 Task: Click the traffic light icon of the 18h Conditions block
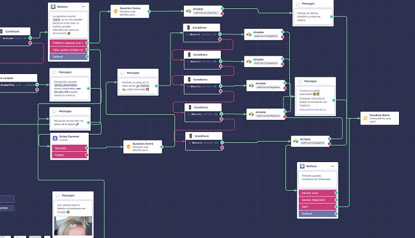click(189, 54)
